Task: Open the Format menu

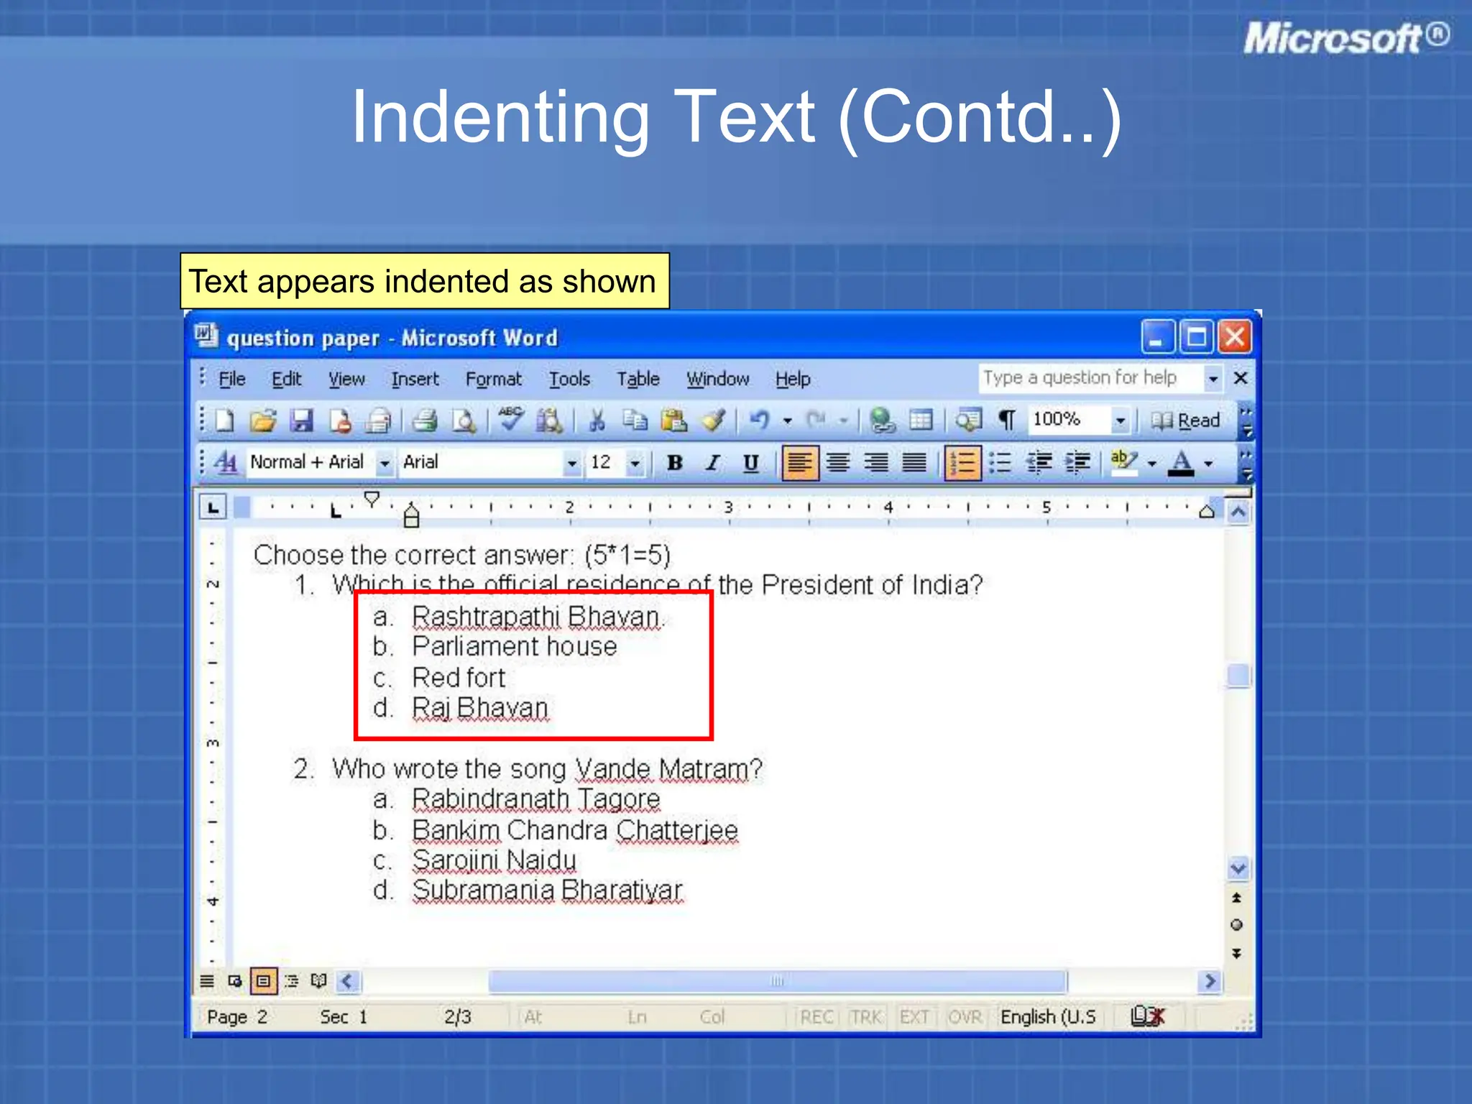Action: 493,379
